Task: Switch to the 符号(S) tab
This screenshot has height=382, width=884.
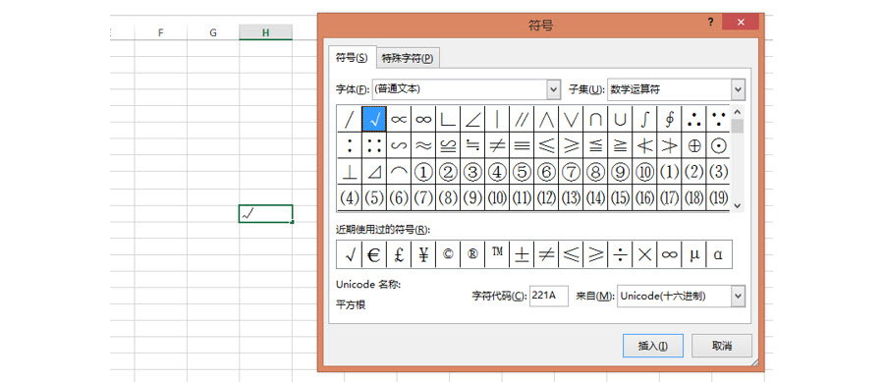Action: pyautogui.click(x=352, y=58)
